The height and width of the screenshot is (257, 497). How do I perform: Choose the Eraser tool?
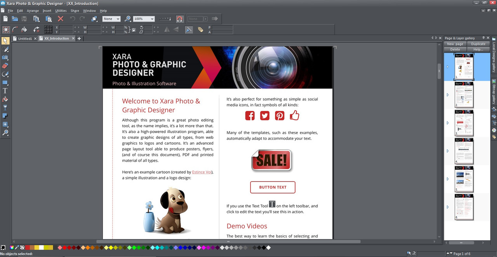click(x=5, y=66)
